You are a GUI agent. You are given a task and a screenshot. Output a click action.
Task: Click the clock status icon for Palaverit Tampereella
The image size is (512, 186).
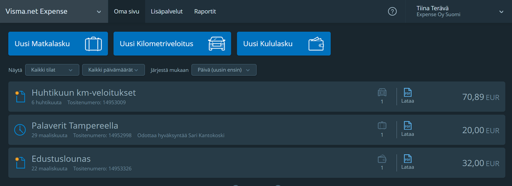point(20,130)
